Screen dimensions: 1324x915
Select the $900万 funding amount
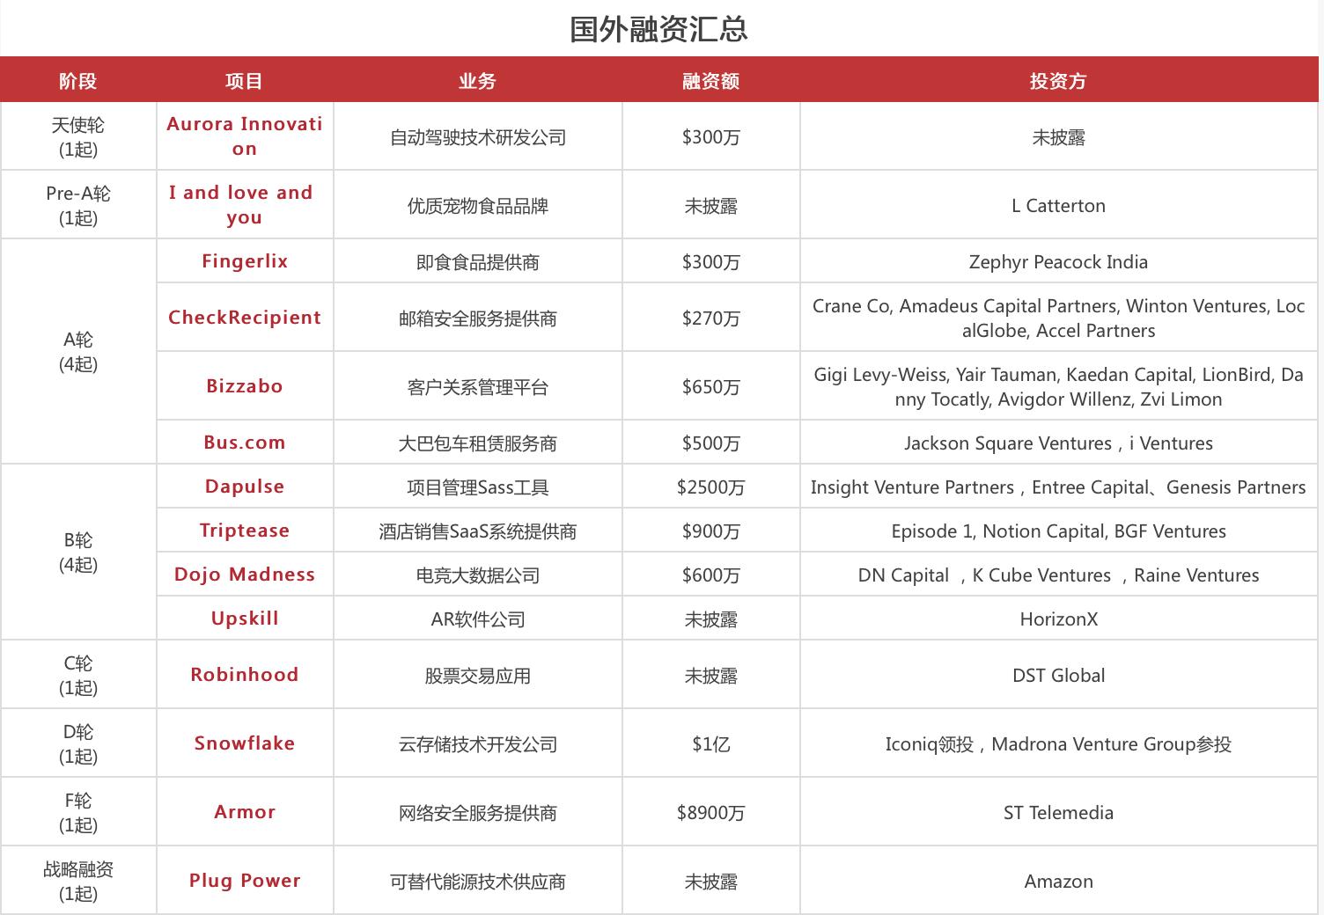point(711,532)
